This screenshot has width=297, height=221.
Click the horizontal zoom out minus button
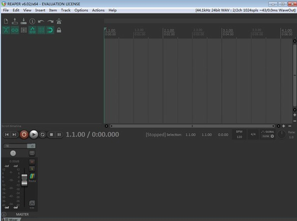pos(290,126)
